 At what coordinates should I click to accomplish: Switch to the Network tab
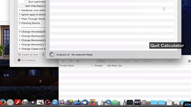(148, 61)
